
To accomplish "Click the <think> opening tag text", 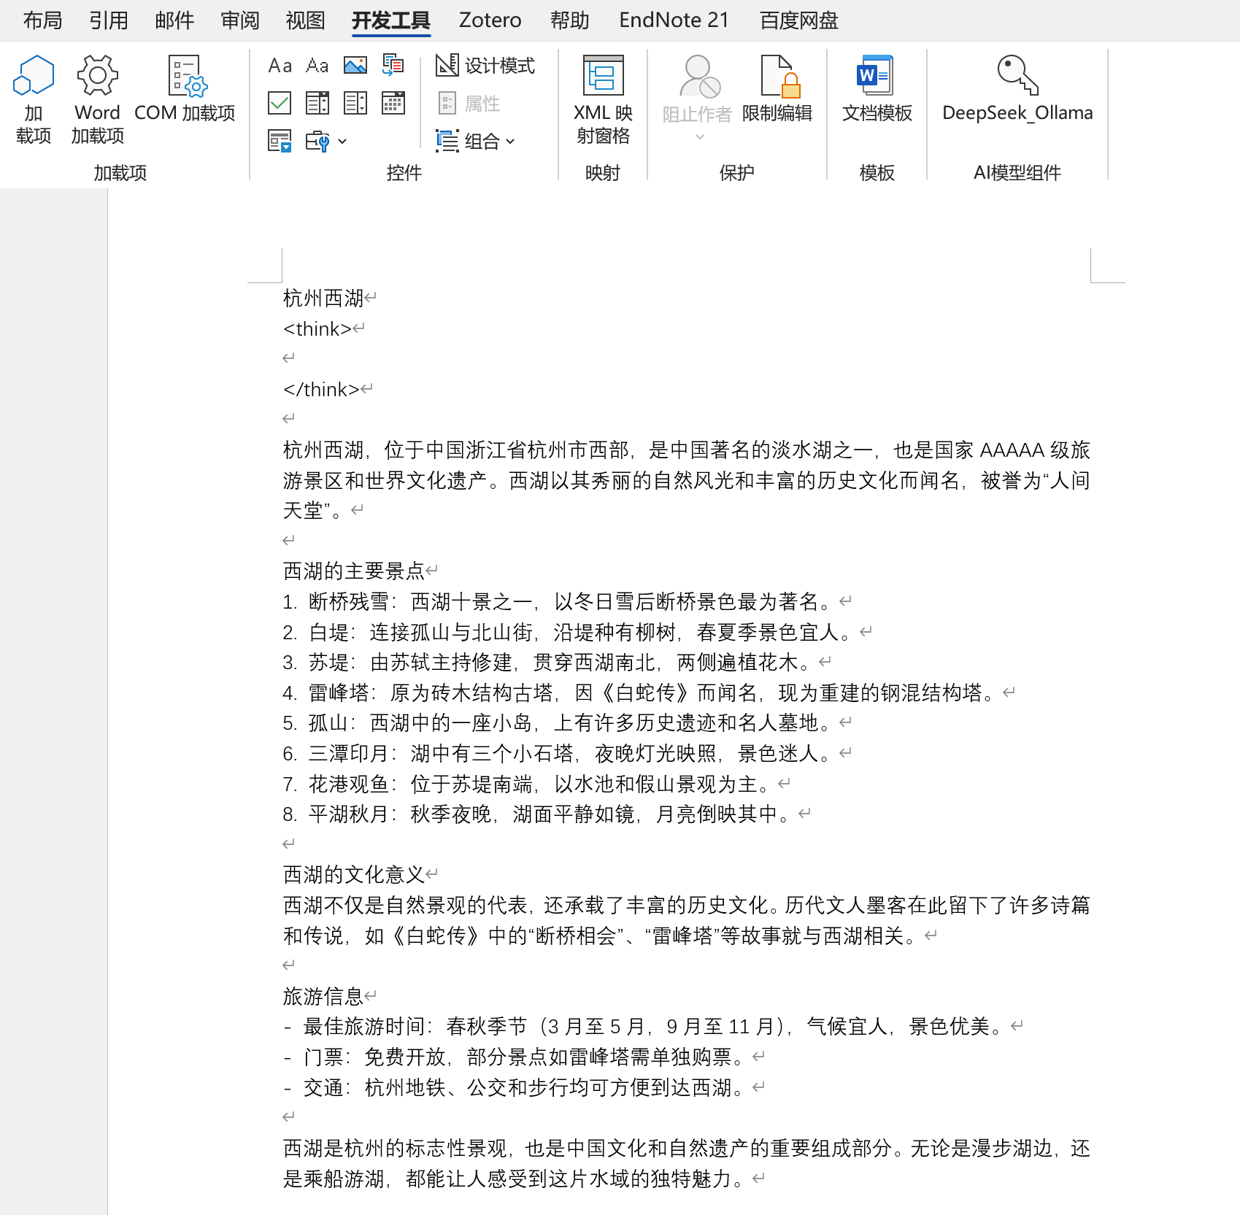I will coord(317,328).
